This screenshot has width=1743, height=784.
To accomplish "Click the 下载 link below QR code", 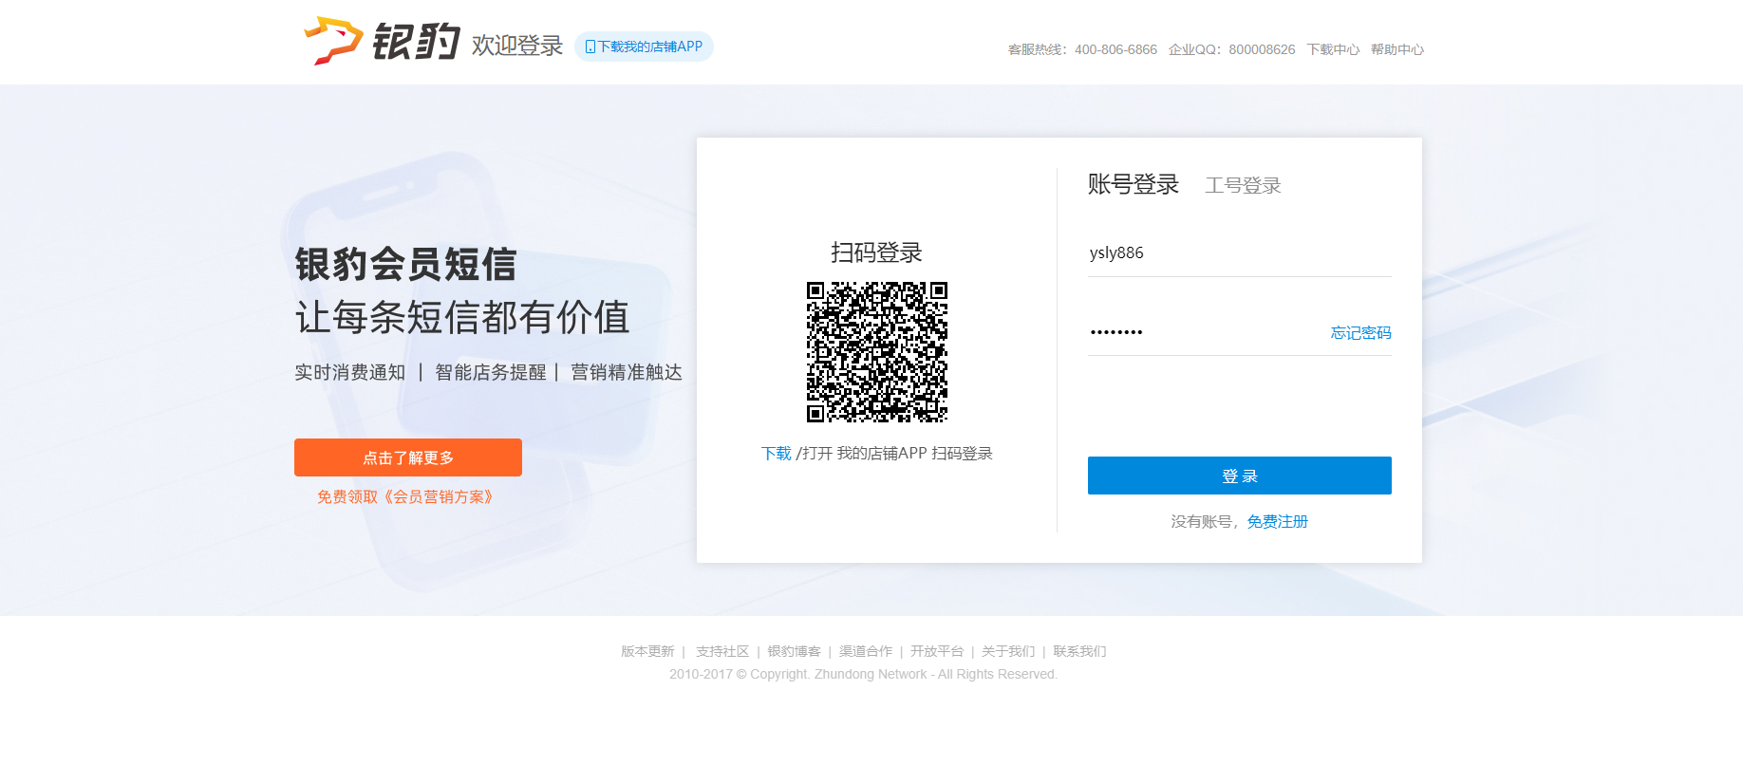I will (776, 454).
